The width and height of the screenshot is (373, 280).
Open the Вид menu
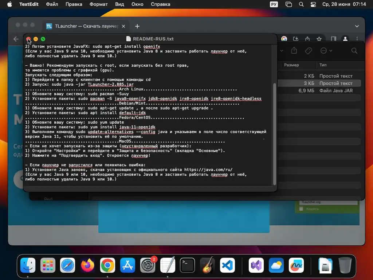(119, 4)
